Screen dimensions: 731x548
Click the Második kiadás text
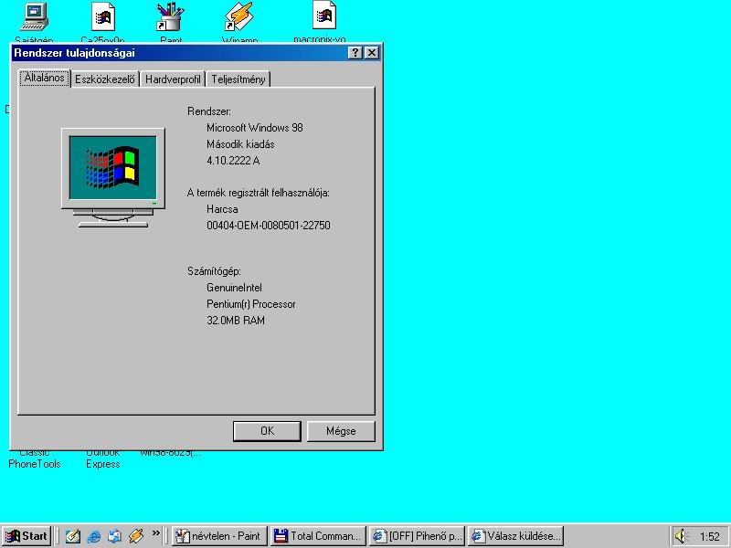[x=240, y=144]
